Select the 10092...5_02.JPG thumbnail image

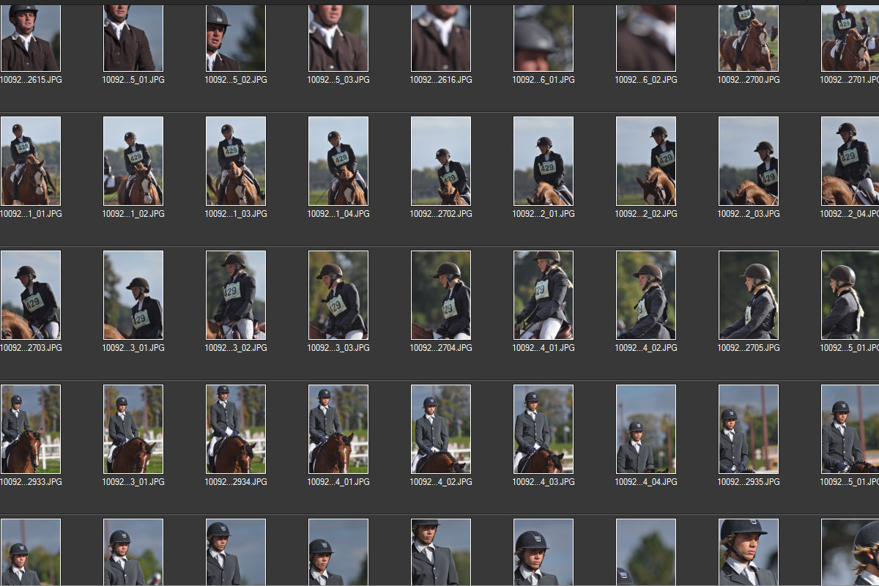pos(236,38)
